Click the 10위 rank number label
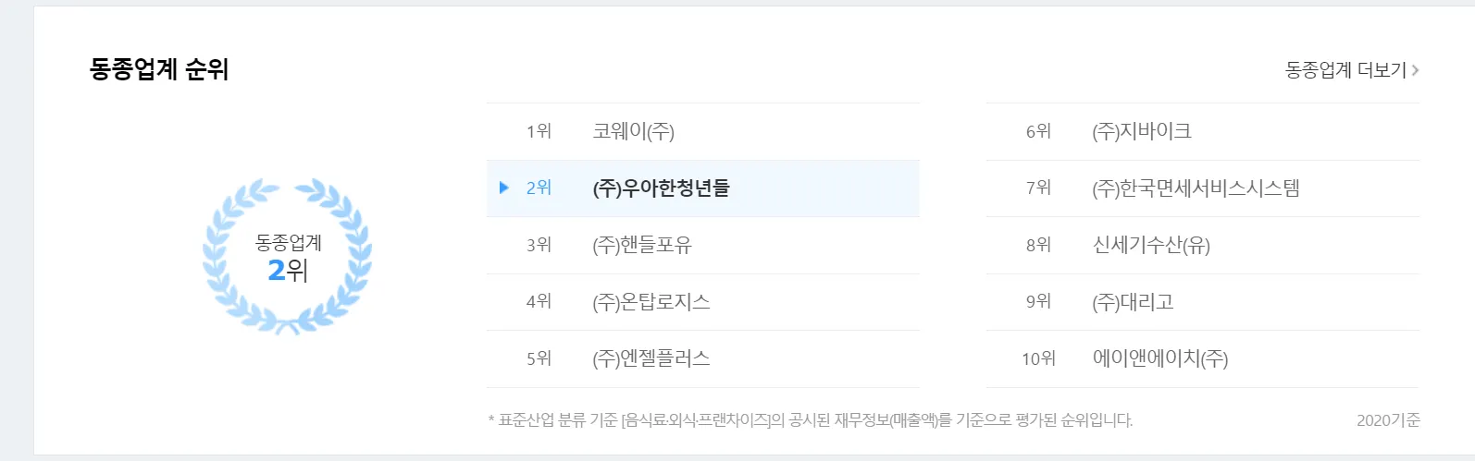 click(1038, 358)
